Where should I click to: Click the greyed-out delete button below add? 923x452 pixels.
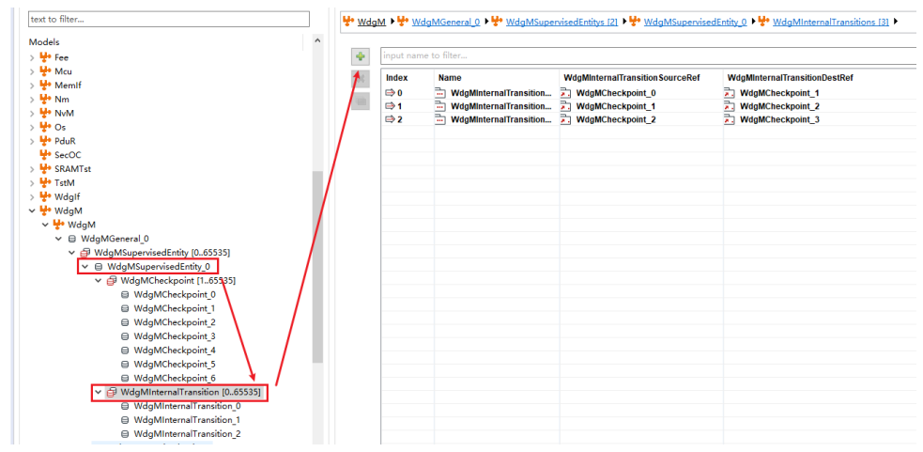[360, 79]
